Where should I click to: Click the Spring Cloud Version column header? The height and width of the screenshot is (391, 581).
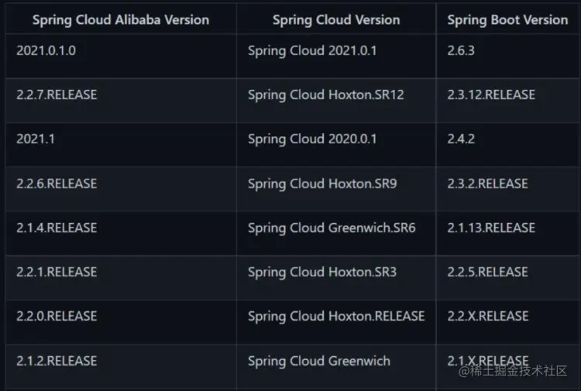(336, 20)
